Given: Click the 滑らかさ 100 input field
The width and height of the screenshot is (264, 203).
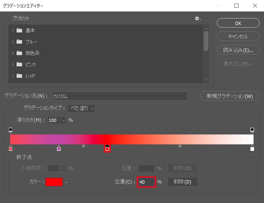Looking at the screenshot, I should 54,120.
